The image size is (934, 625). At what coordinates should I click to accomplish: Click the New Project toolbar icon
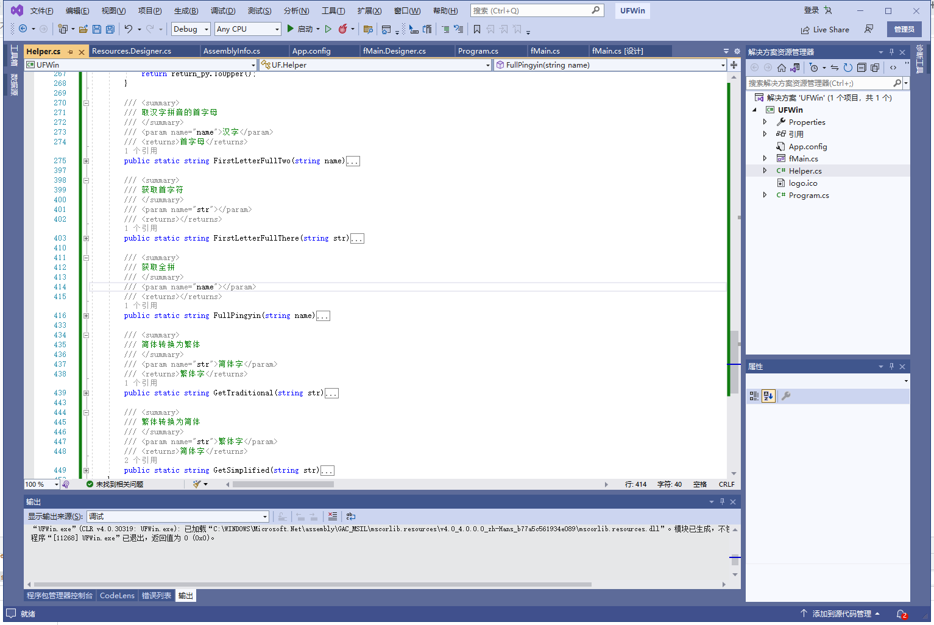62,29
